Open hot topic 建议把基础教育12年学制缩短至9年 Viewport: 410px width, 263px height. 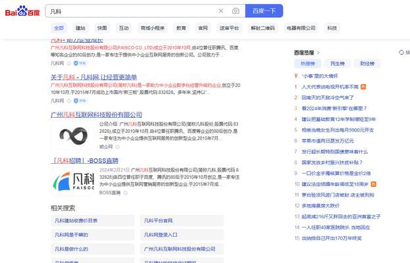(x=339, y=120)
